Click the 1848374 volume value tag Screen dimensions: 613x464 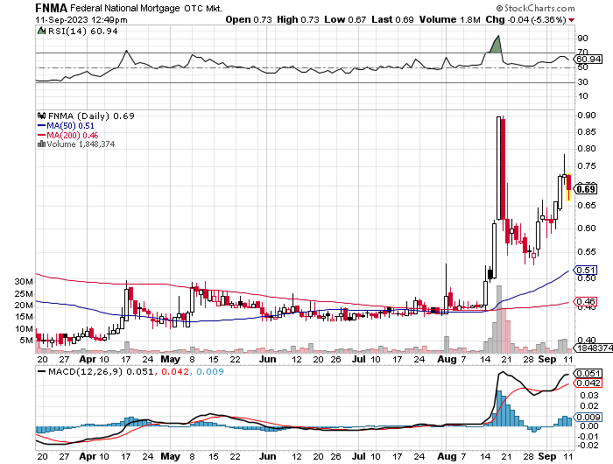point(593,348)
